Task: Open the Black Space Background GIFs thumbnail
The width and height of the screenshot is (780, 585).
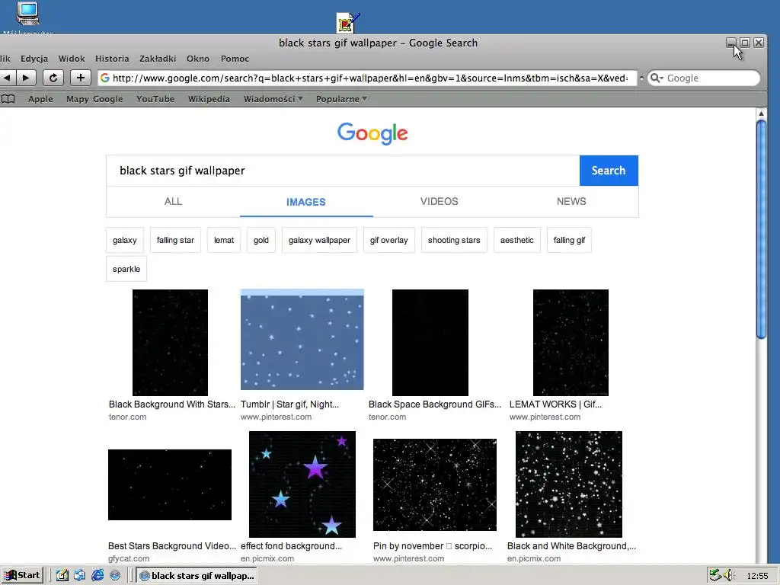Action: [430, 343]
